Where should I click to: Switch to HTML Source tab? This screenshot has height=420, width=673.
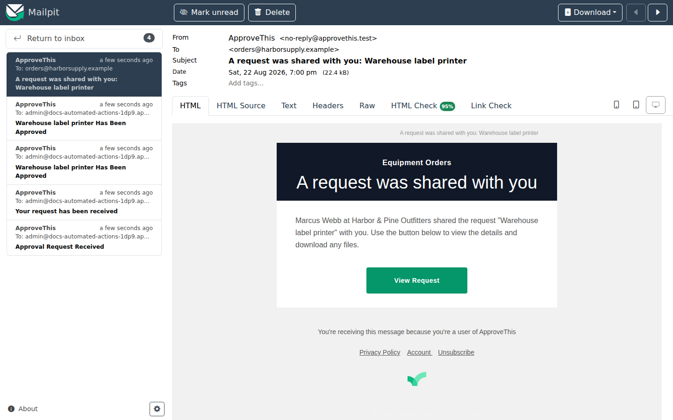click(x=241, y=106)
